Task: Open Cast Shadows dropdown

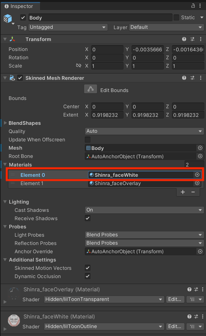Action: click(x=144, y=210)
